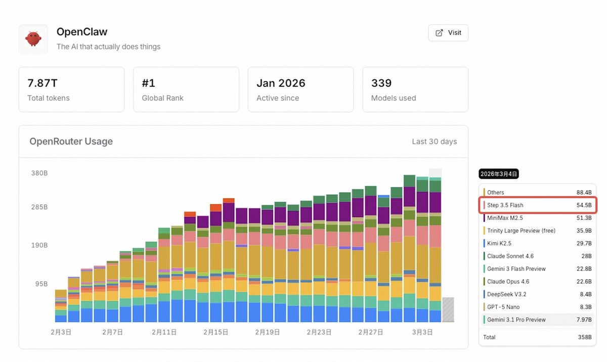Click the 88.4B value for Others

point(584,192)
